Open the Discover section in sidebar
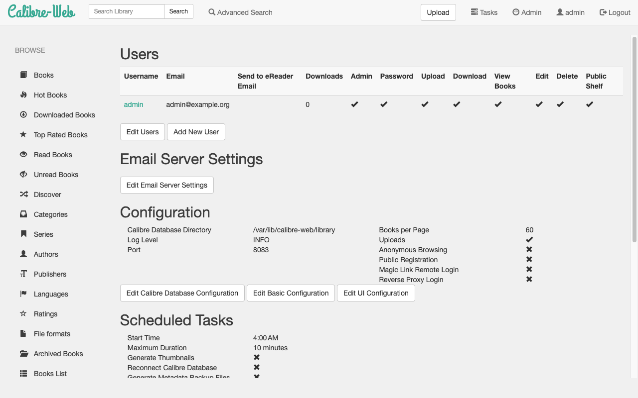 tap(47, 195)
